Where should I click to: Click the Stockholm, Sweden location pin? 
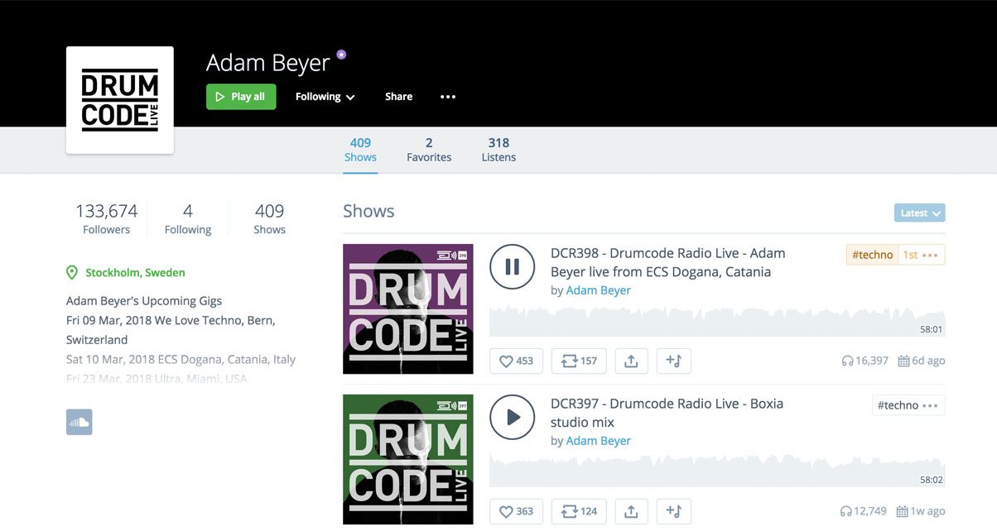point(72,273)
